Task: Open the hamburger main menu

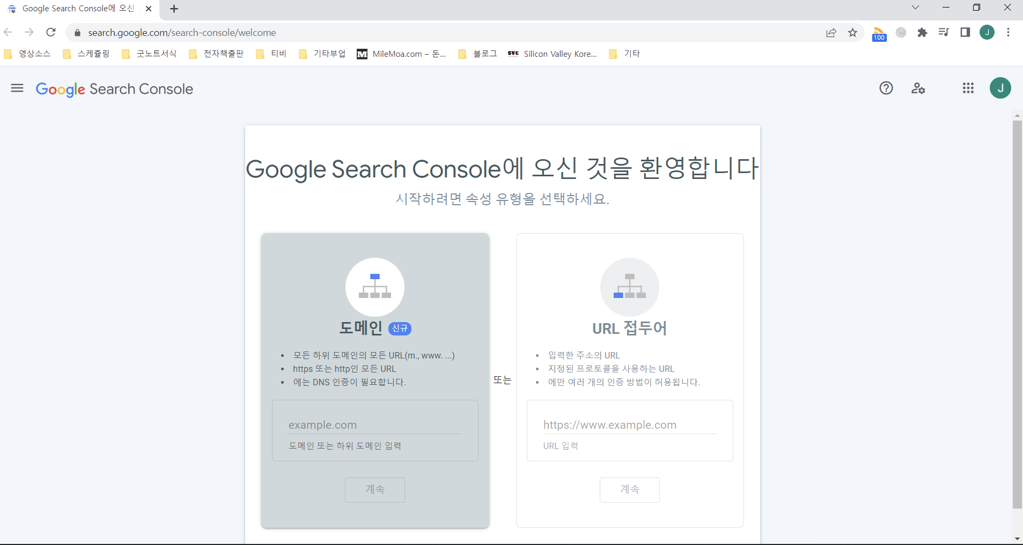Action: pyautogui.click(x=17, y=88)
